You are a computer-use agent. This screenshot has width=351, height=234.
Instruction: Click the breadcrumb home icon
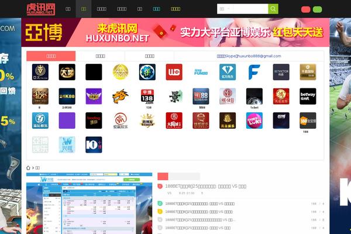(x=28, y=168)
